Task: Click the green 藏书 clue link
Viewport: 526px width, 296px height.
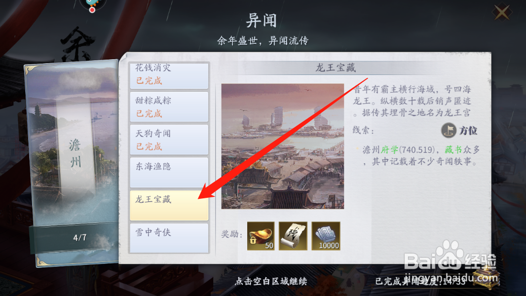Action: pyautogui.click(x=453, y=149)
